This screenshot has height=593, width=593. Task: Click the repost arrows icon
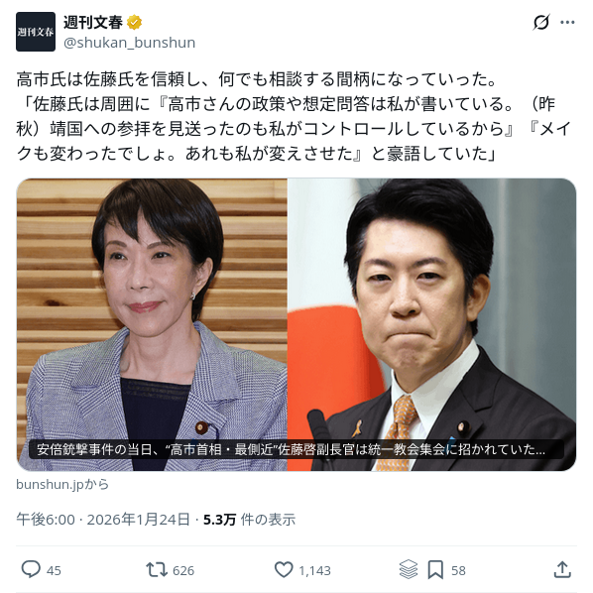pyautogui.click(x=157, y=569)
